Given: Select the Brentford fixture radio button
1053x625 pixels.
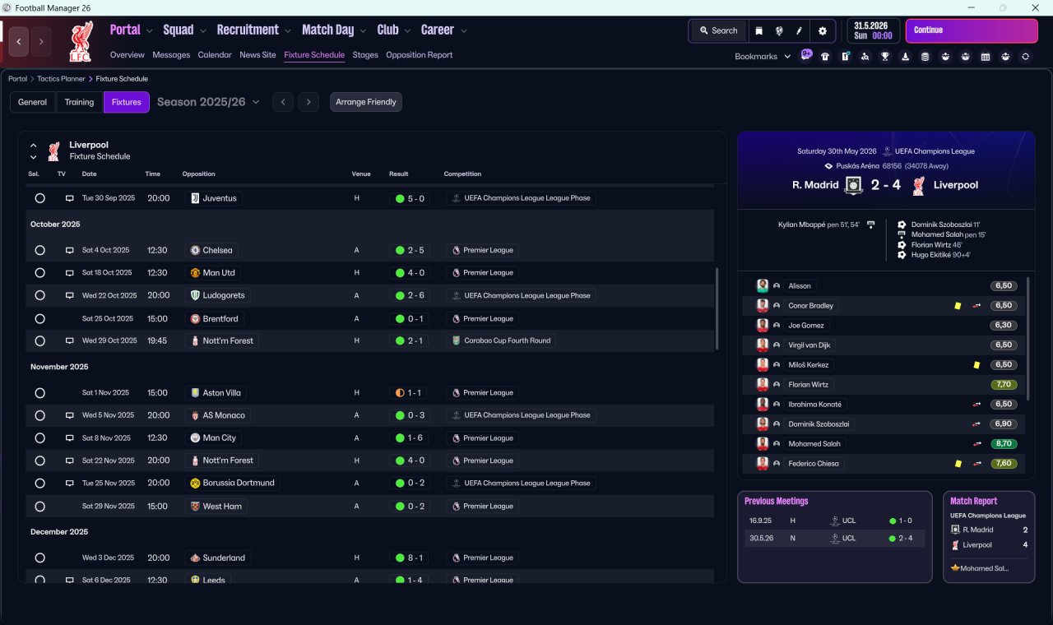Looking at the screenshot, I should pyautogui.click(x=39, y=318).
